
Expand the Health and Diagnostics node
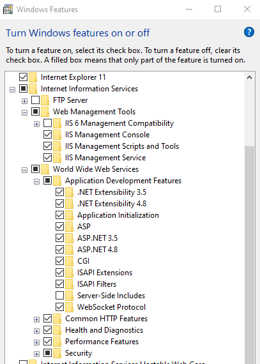36,331
